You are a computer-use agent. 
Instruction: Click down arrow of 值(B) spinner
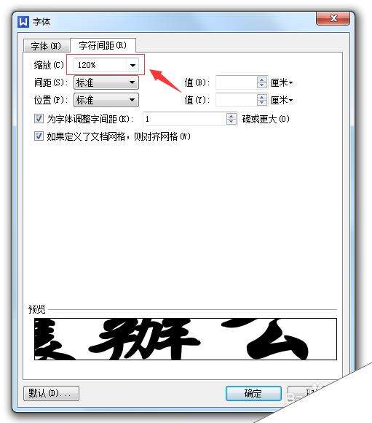262,85
